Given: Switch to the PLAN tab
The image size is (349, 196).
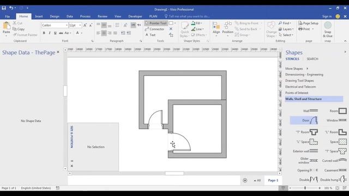Looking at the screenshot, I should [x=153, y=16].
